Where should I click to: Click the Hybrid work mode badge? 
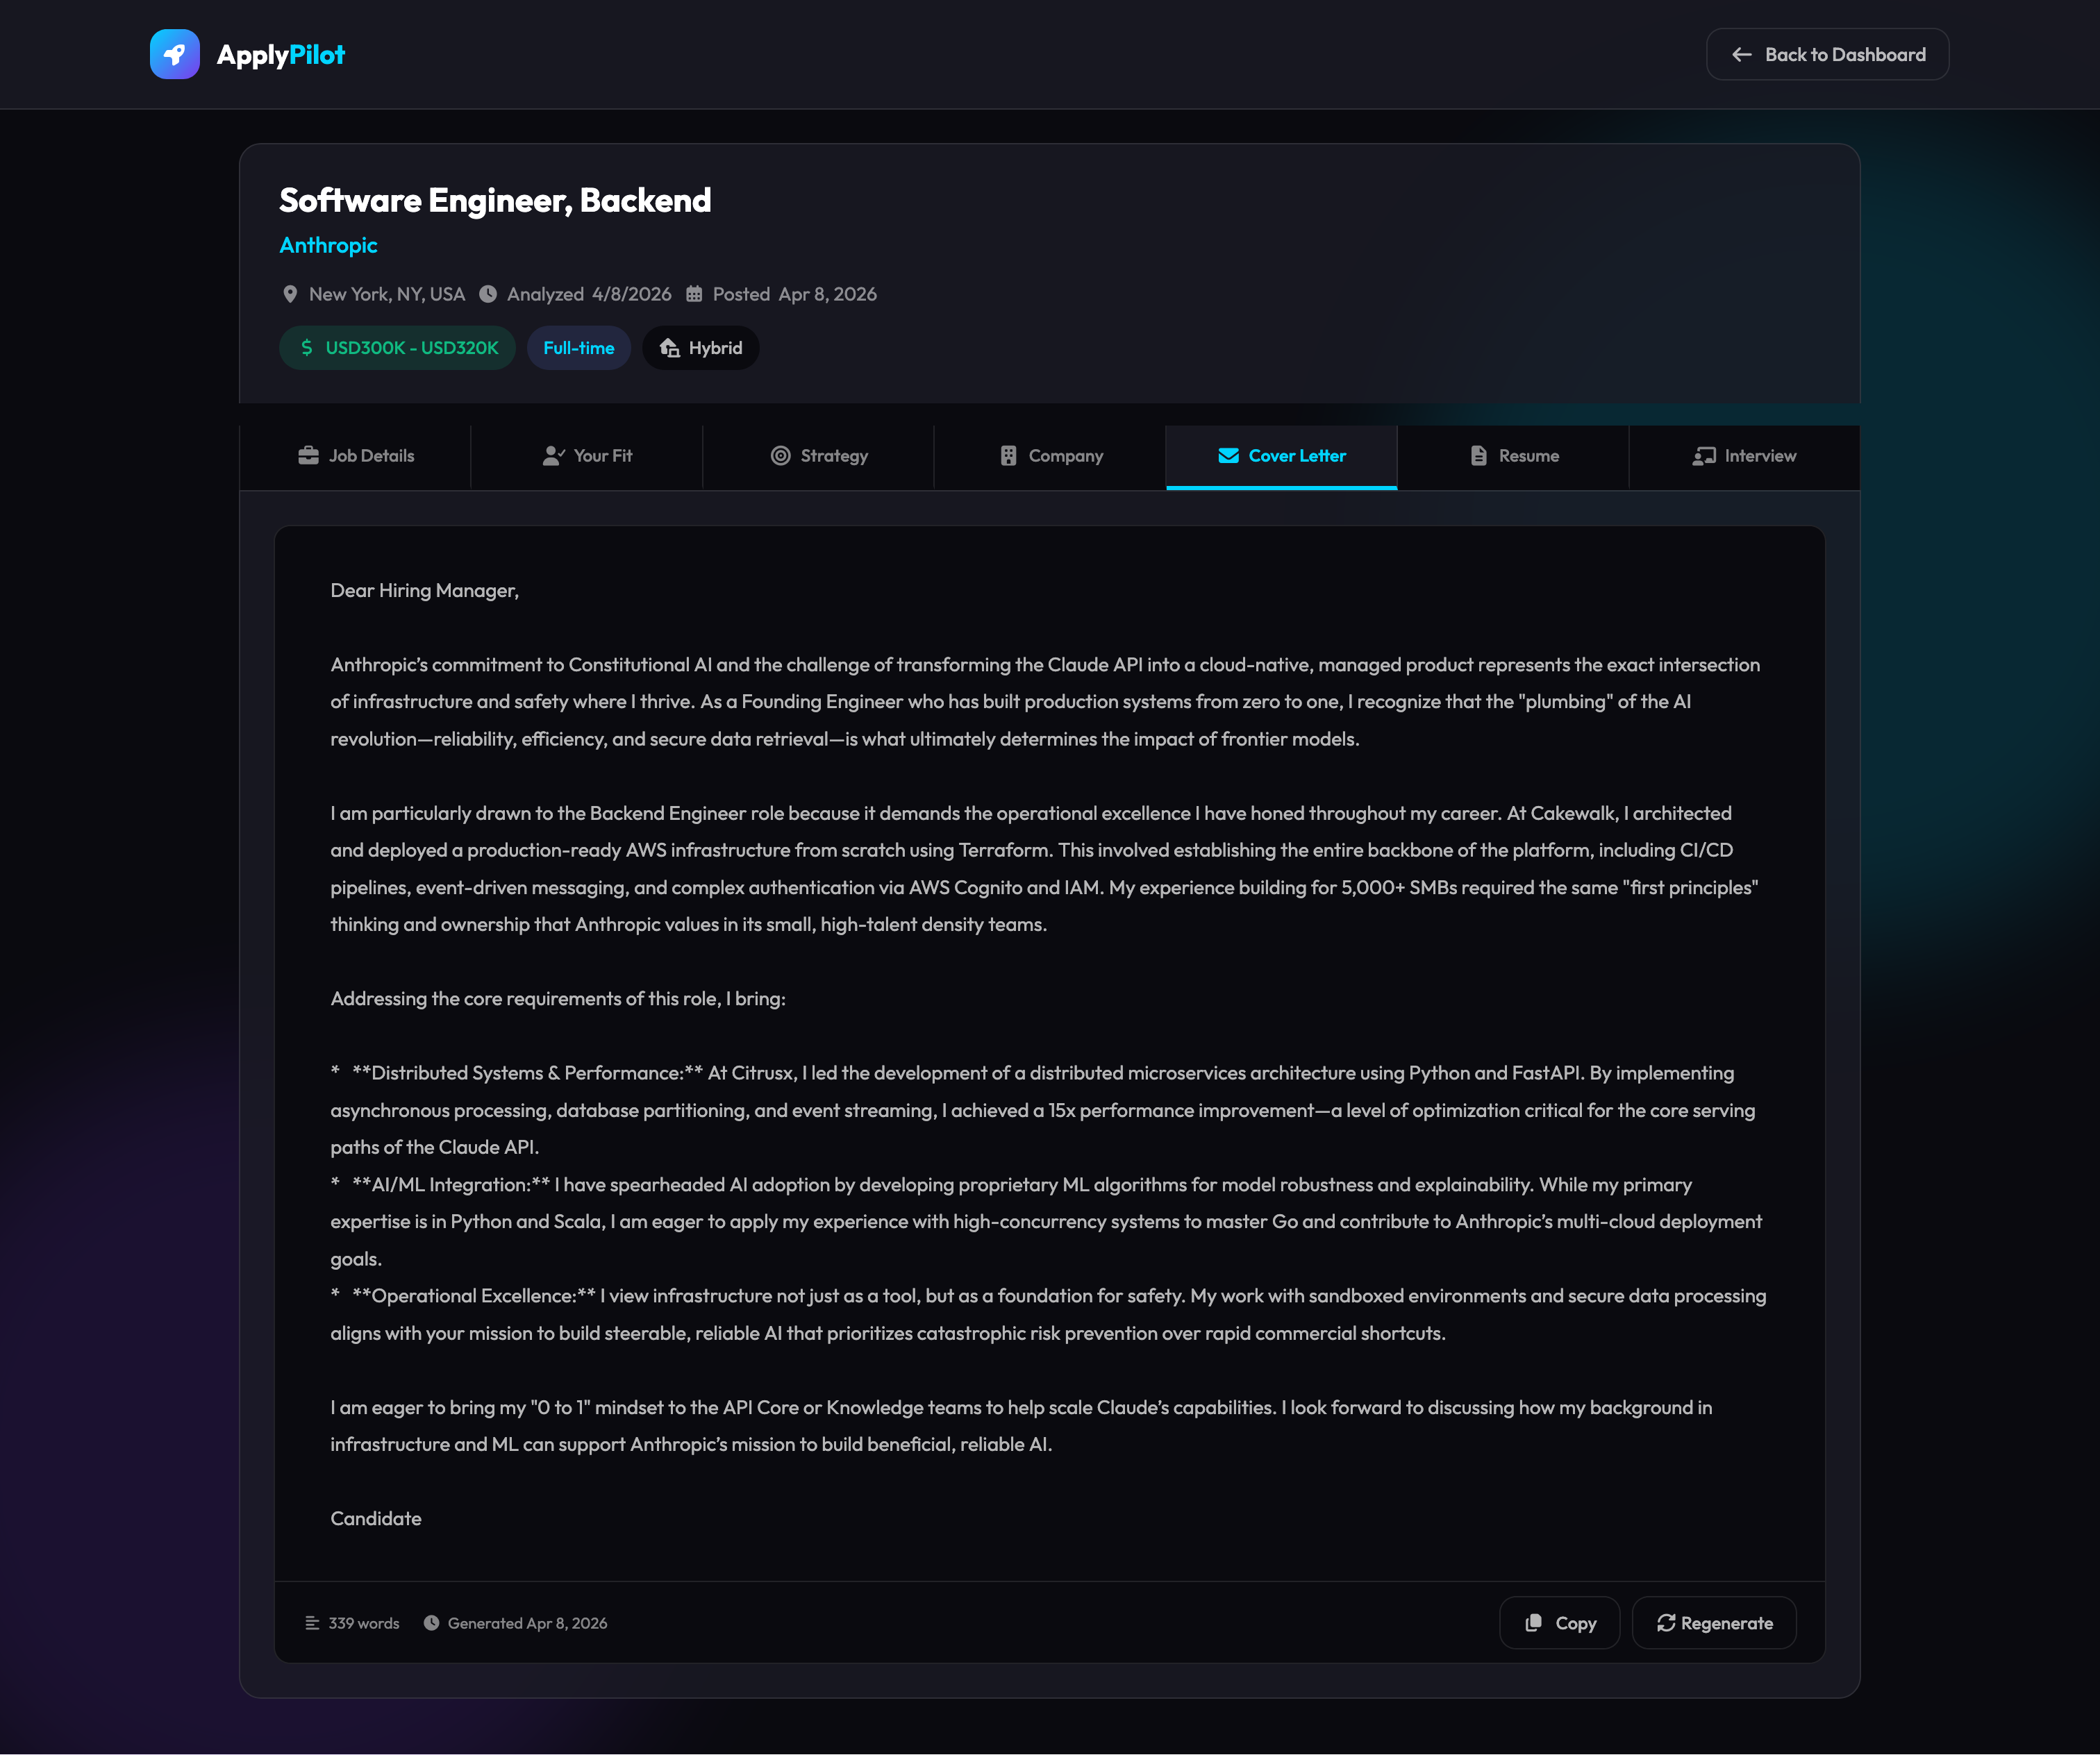[x=701, y=348]
